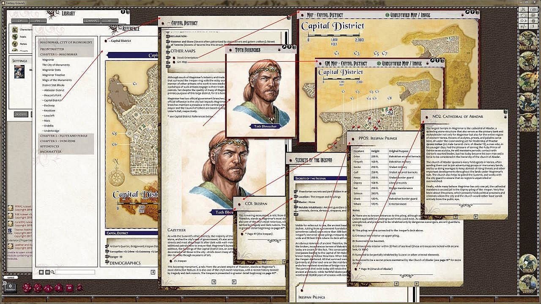This screenshot has width=541, height=304.
Task: Go to the previous page in Cathedral of Abadar window
Action: 456,217
